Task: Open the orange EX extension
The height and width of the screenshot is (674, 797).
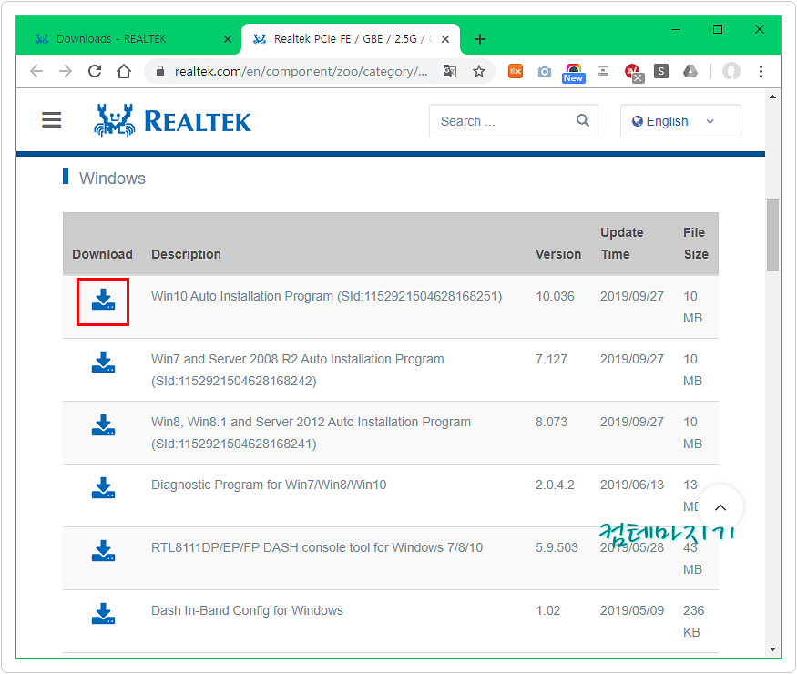Action: (516, 71)
